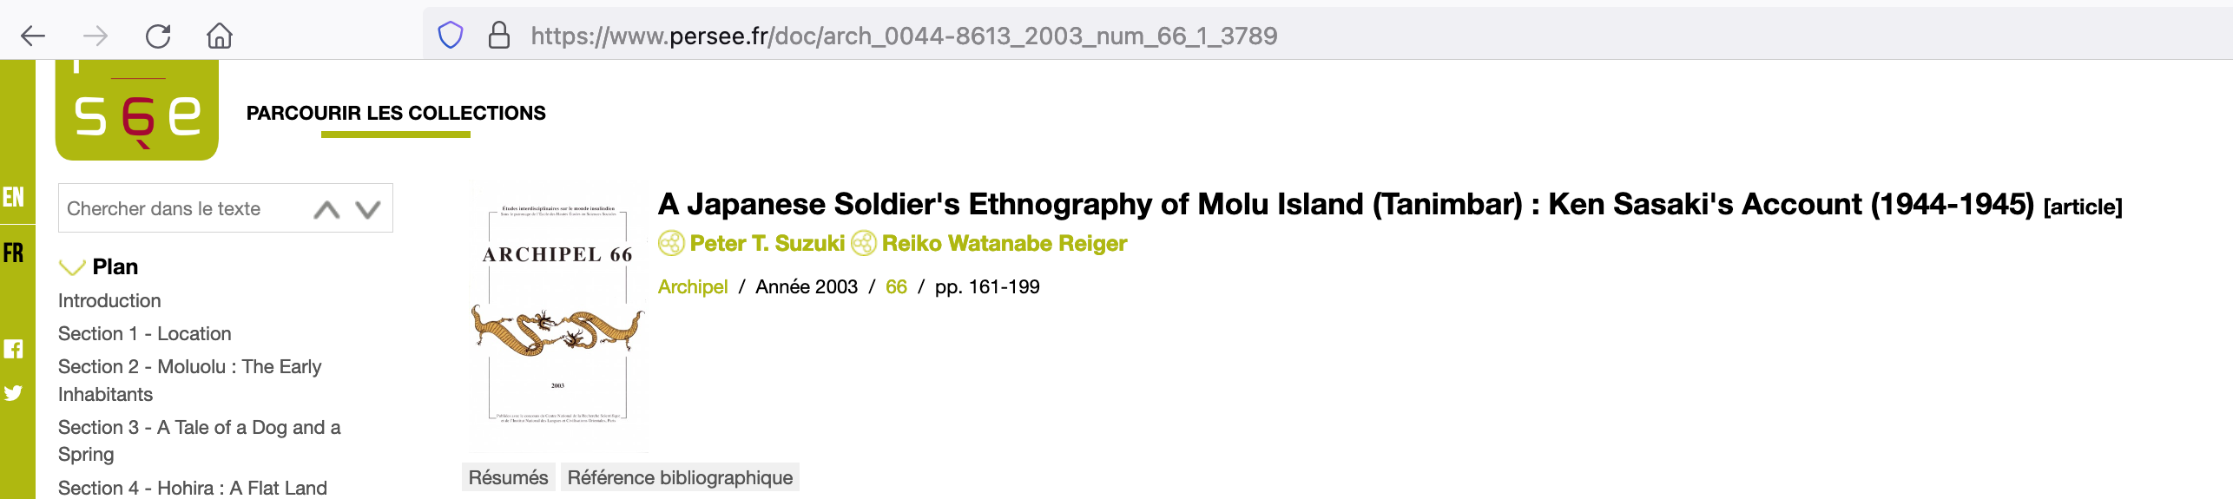Jump to next search match arrow
The height and width of the screenshot is (499, 2233).
point(368,209)
